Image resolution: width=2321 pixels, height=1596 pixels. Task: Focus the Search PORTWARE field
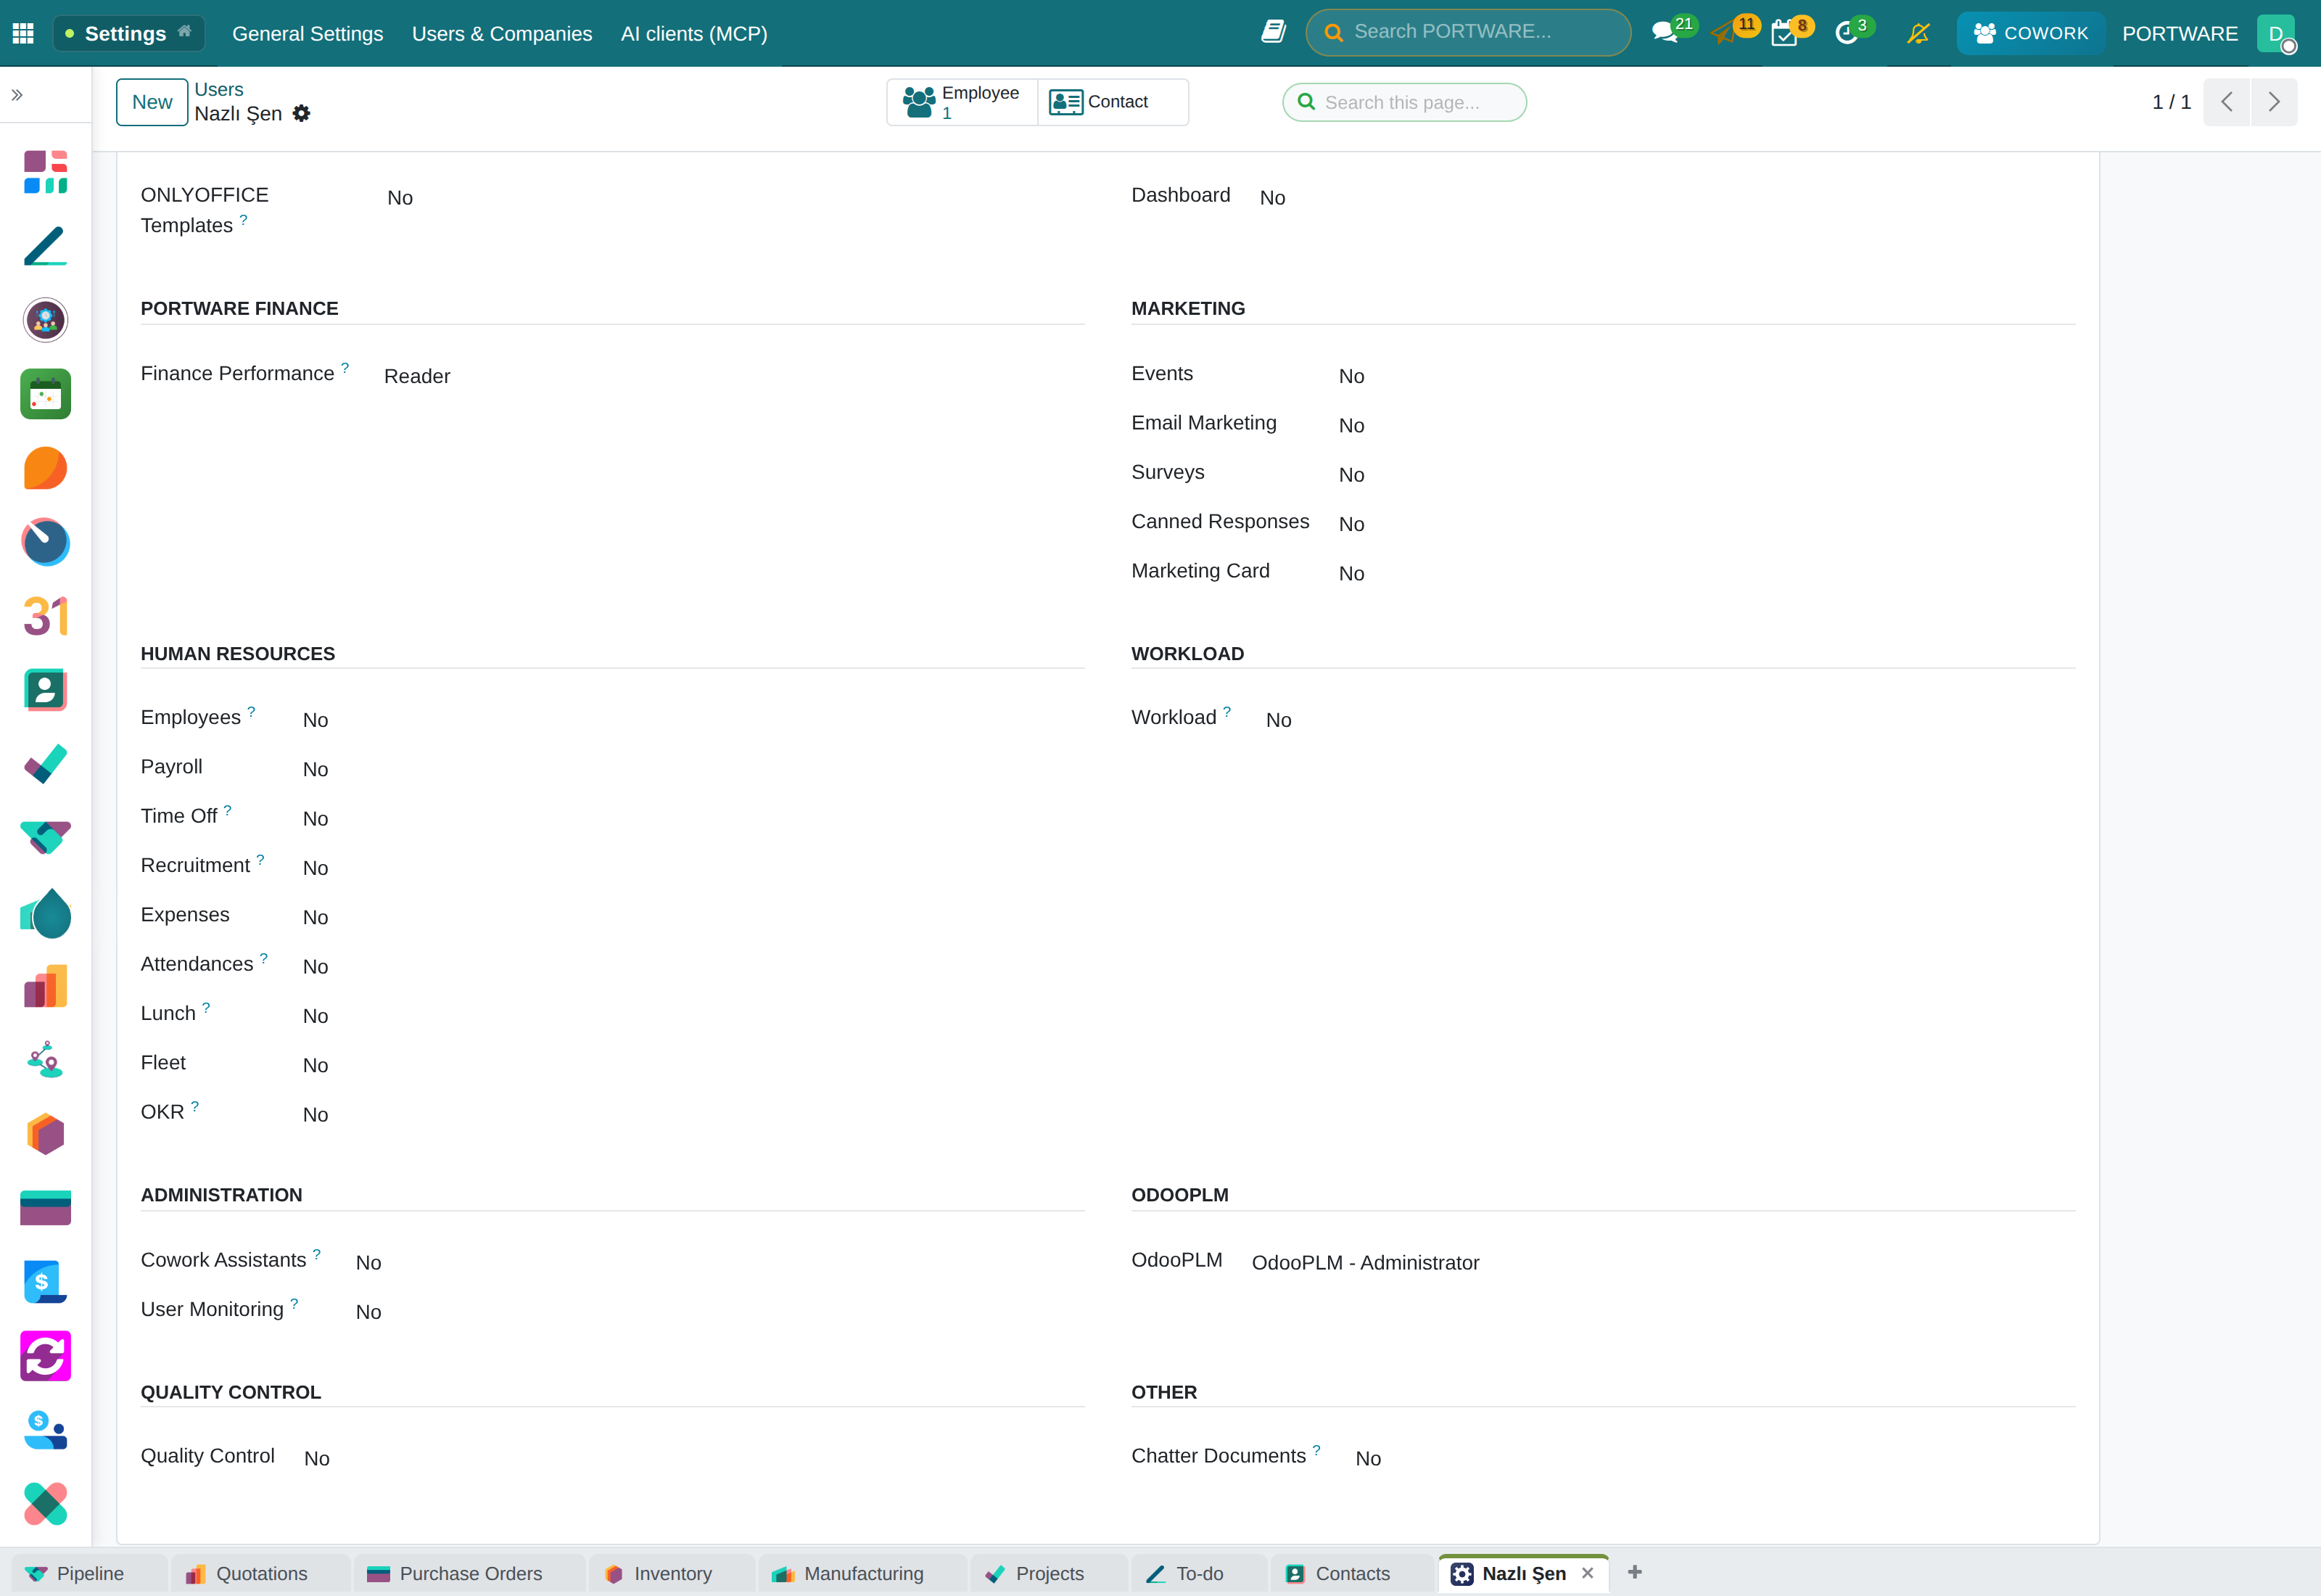[x=1467, y=32]
